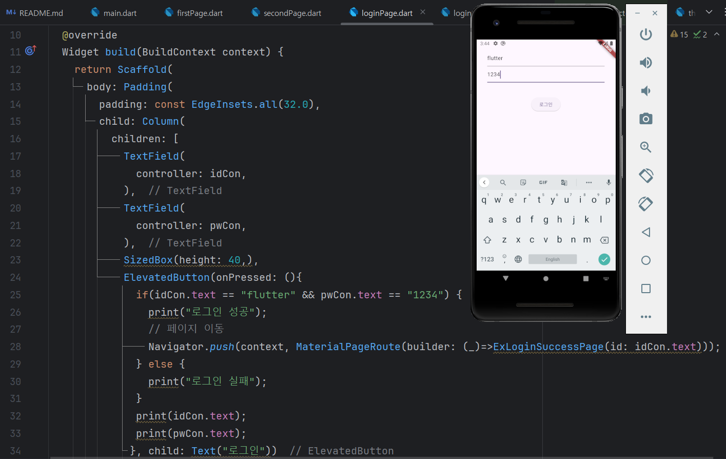The height and width of the screenshot is (459, 726).
Task: Click ElevatedButton on line 24
Action: pos(167,278)
